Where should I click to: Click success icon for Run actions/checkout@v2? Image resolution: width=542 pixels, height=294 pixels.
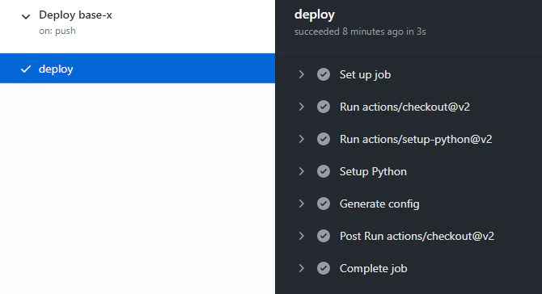324,107
